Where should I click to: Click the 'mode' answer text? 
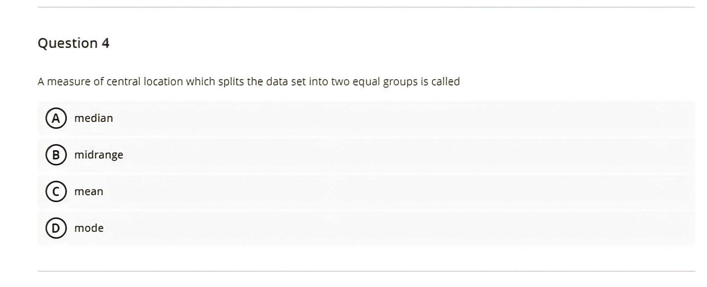[x=89, y=228]
